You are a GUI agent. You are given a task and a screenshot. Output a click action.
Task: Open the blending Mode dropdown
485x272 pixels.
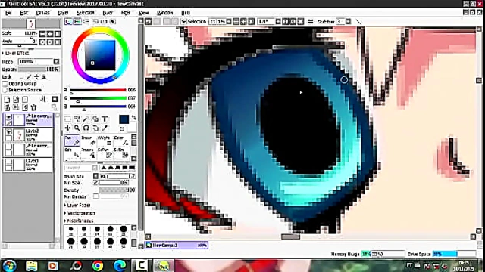point(56,62)
